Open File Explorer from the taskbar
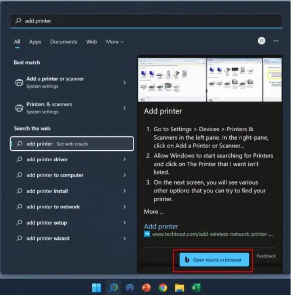Image resolution: width=291 pixels, height=295 pixels. coord(180,288)
